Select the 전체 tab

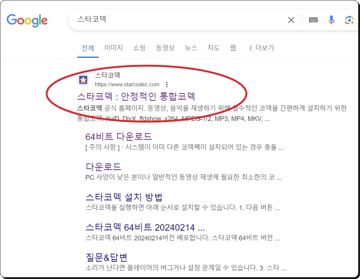[88, 48]
